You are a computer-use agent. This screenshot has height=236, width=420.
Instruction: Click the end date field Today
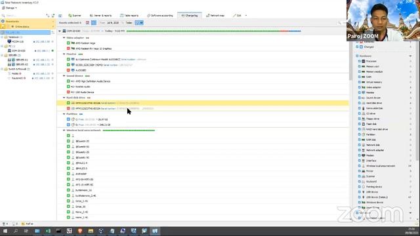[129, 23]
